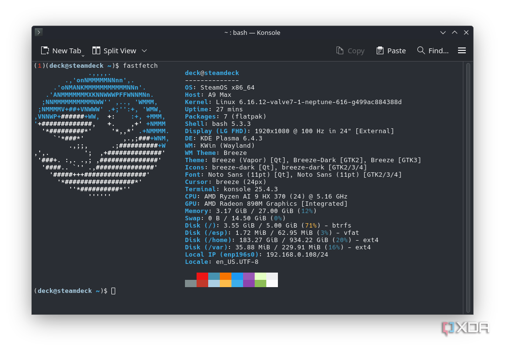Screen dimensions: 505x352
Task: Click the Kernel version line
Action: click(x=293, y=102)
